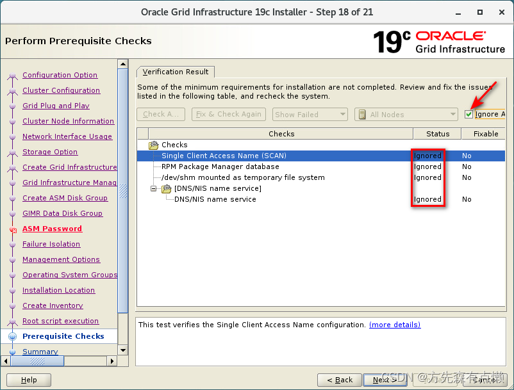Click the current Prerequisite Checks step marker icon
The width and height of the screenshot is (514, 390).
12,336
